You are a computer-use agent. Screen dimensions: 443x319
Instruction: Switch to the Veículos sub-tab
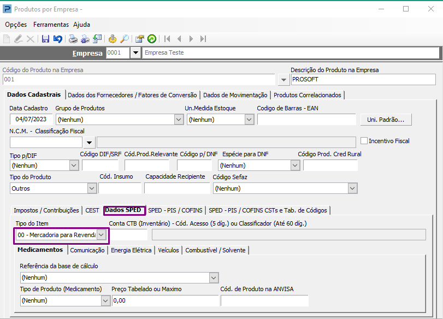coord(168,250)
